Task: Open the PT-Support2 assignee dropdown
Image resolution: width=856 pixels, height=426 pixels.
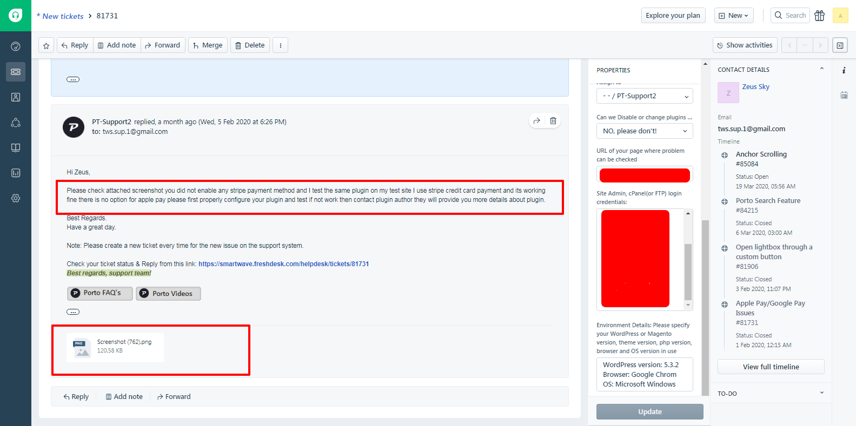Action: point(645,96)
